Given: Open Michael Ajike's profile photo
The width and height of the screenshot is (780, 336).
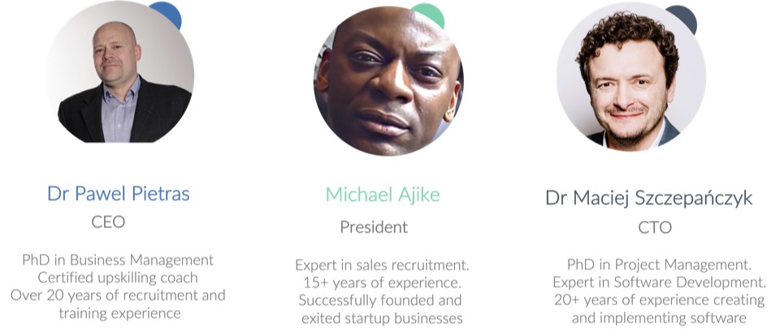Looking at the screenshot, I should [388, 81].
